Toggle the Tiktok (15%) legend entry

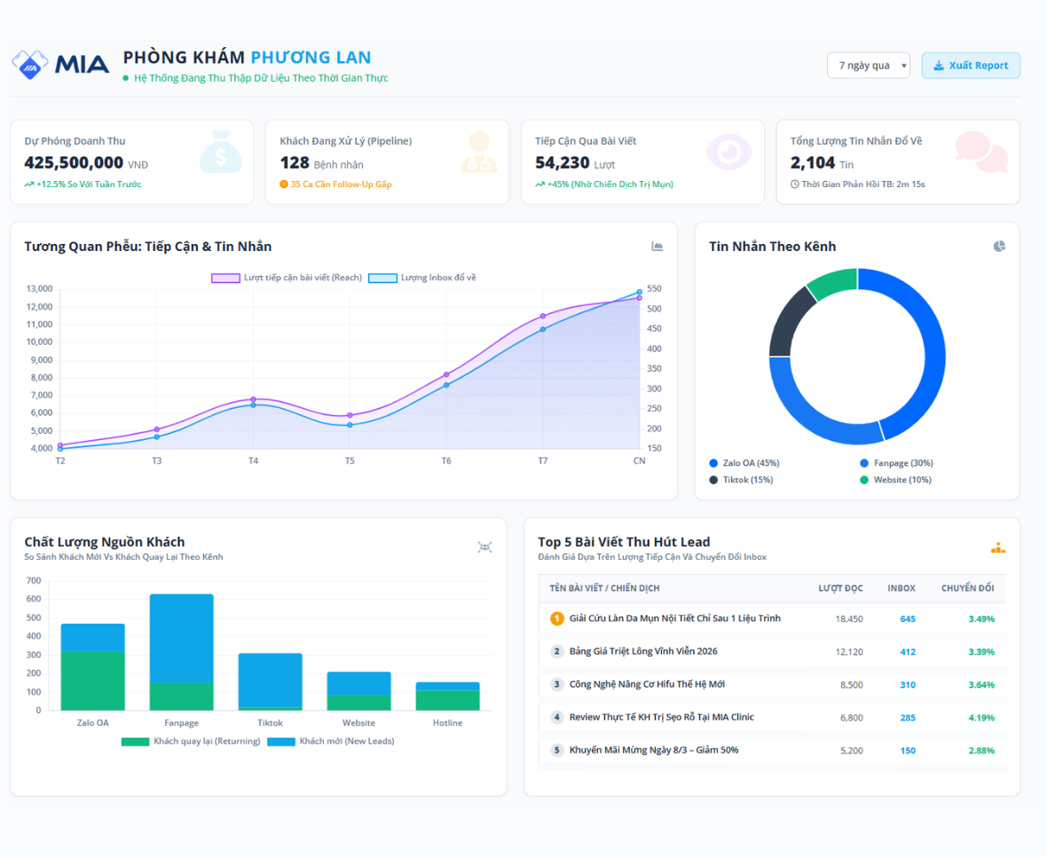pyautogui.click(x=741, y=480)
